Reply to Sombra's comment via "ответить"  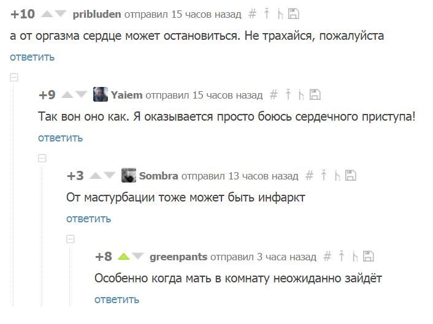(88, 219)
